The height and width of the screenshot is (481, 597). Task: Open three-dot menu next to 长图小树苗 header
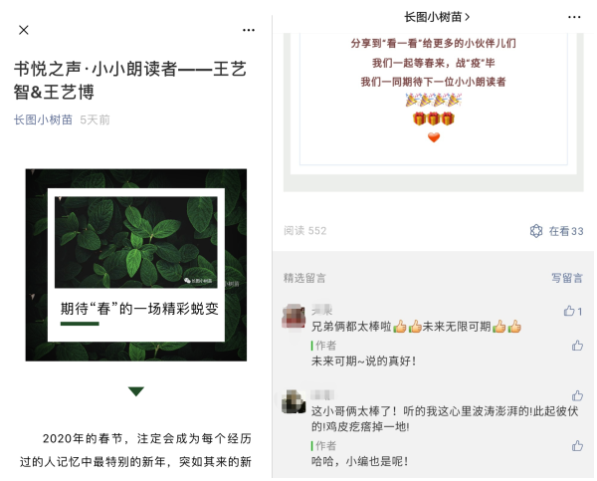tap(574, 17)
